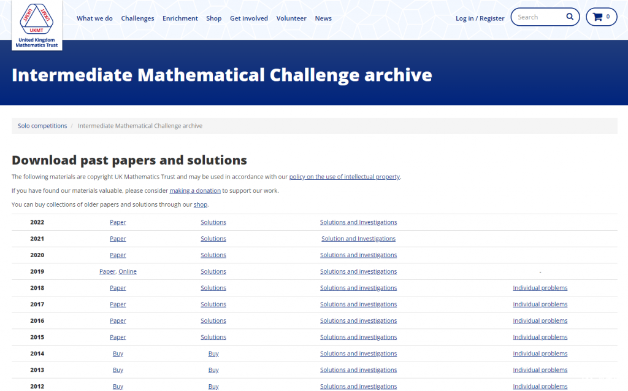This screenshot has height=391, width=628.
Task: Follow the making a donation link
Action: click(x=195, y=191)
